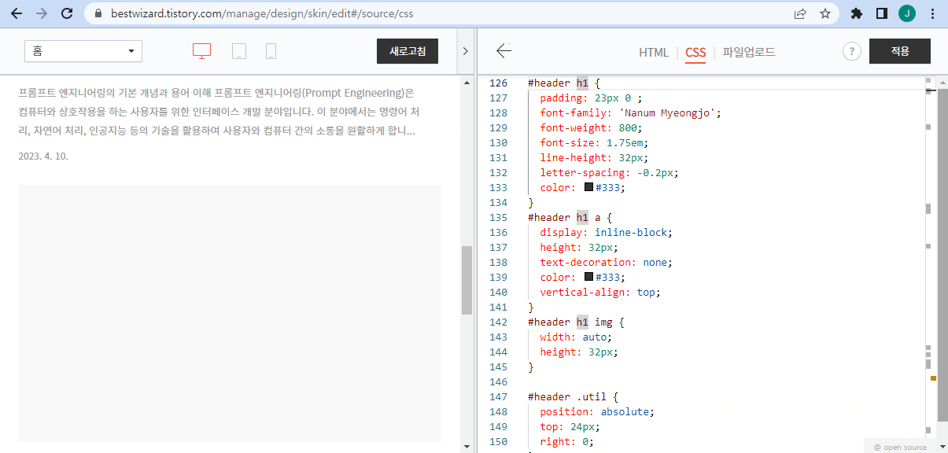Open help via the question mark icon
948x453 pixels.
pyautogui.click(x=851, y=50)
